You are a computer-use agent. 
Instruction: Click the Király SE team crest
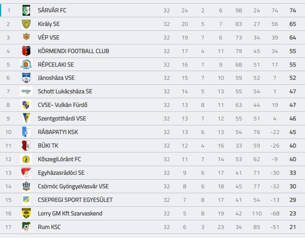[26, 24]
